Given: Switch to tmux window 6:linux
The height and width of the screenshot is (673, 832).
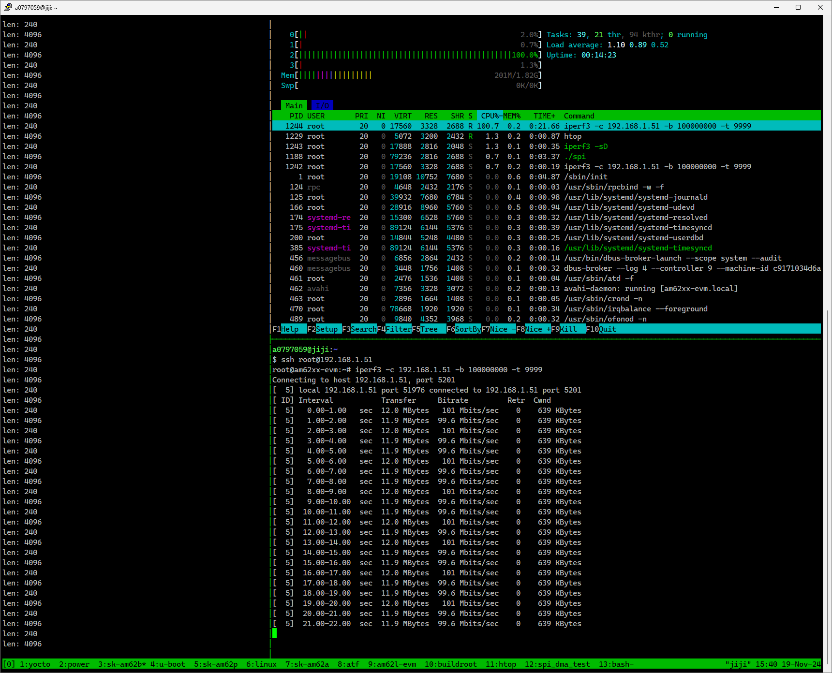Looking at the screenshot, I should (261, 664).
